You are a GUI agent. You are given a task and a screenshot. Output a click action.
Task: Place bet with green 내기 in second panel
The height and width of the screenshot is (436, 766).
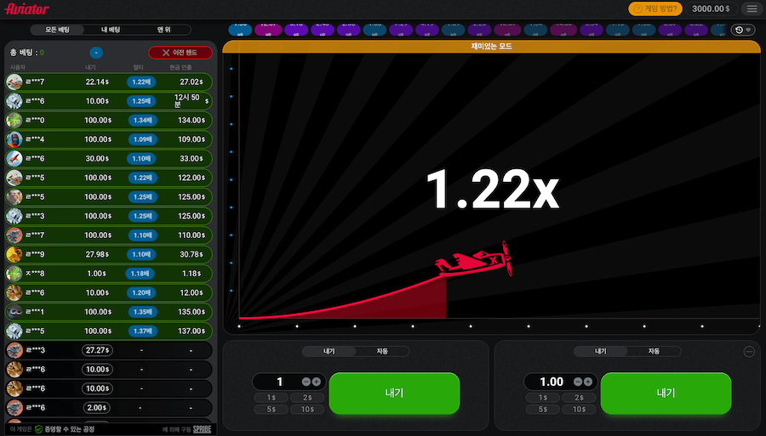[666, 394]
